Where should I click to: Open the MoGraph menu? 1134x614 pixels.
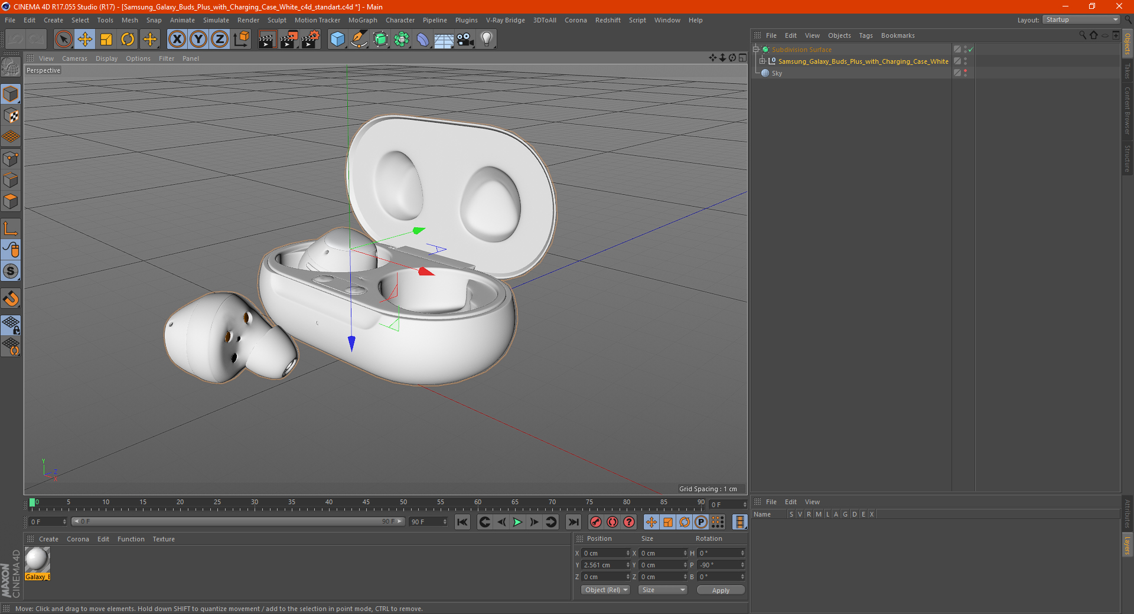tap(363, 20)
